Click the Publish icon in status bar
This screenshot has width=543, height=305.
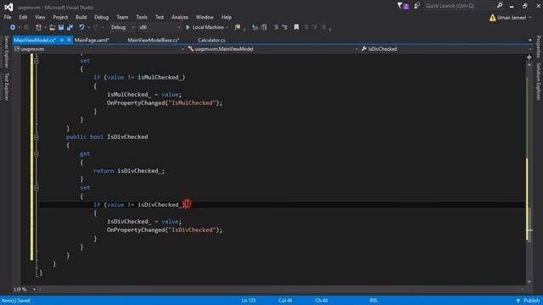518,301
